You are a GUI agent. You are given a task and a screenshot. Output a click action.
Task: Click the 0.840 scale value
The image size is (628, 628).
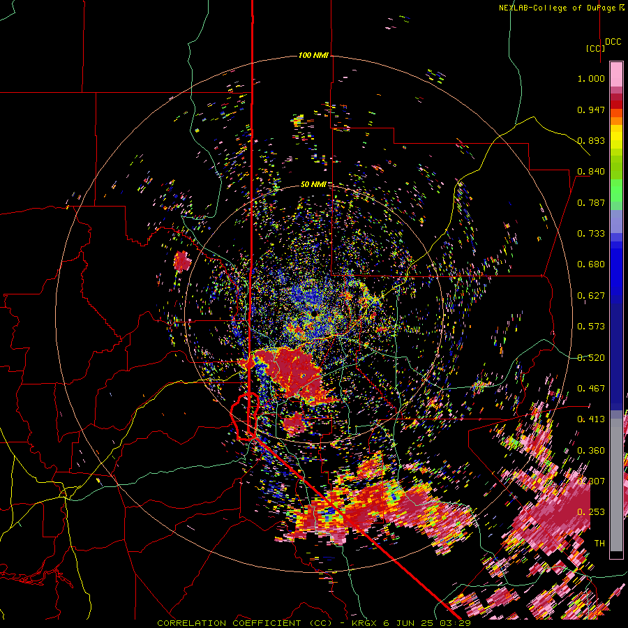591,172
